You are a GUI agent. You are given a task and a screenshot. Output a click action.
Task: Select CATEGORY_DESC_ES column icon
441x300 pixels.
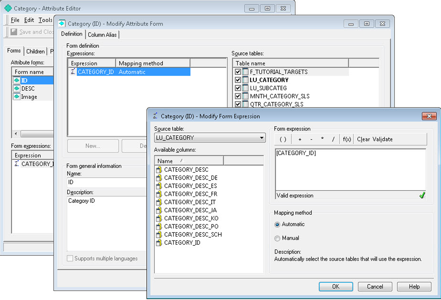pos(159,186)
